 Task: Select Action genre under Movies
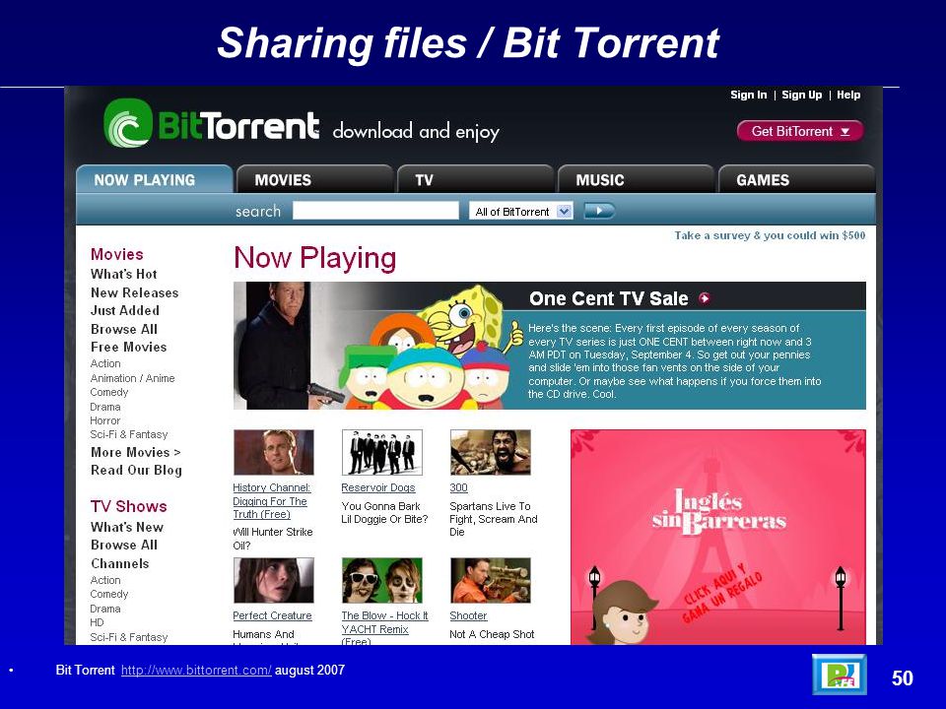point(105,363)
